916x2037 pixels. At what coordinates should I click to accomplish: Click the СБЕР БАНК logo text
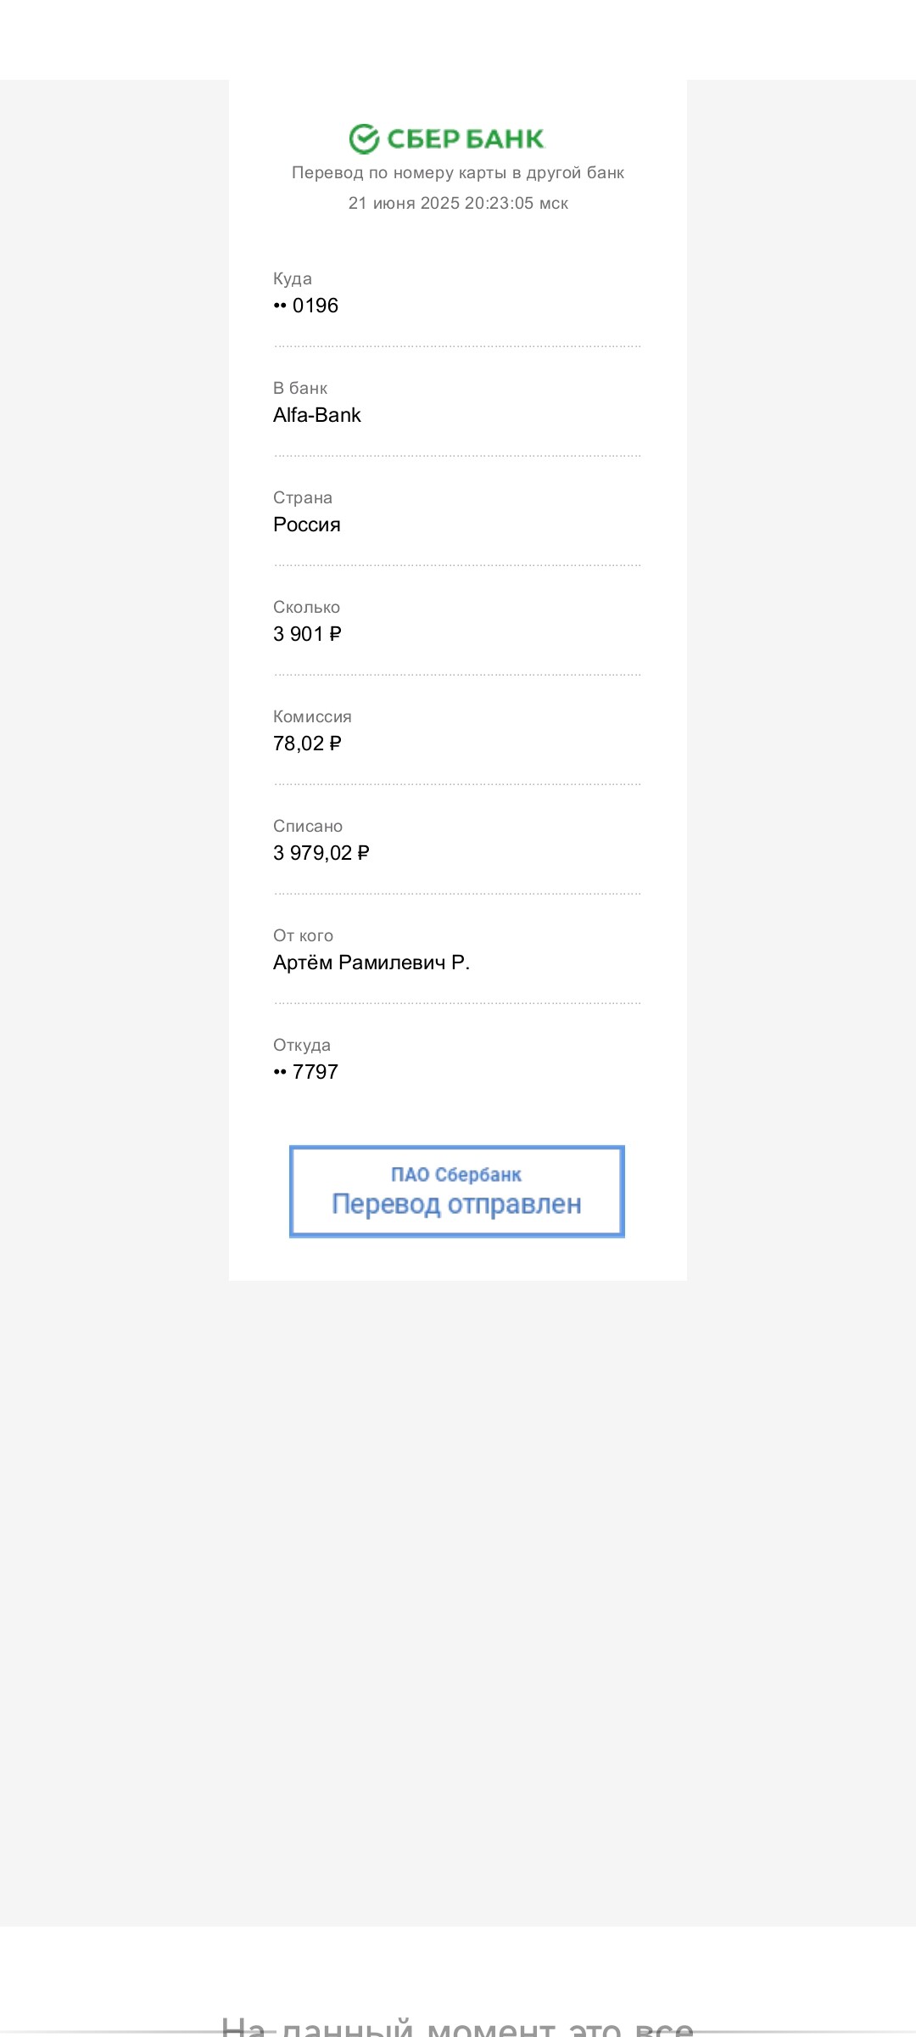point(465,139)
